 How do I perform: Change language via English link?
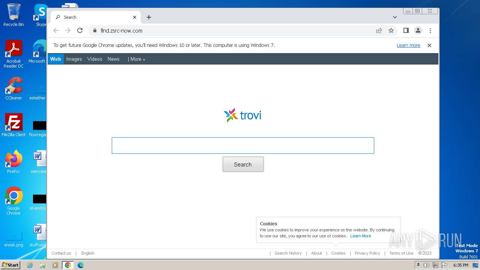[x=88, y=253]
